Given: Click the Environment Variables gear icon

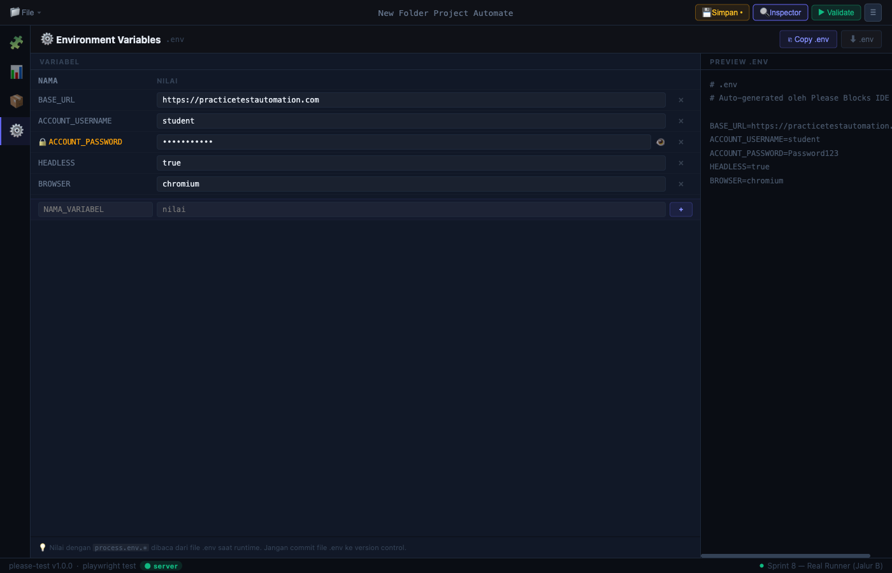Looking at the screenshot, I should pyautogui.click(x=47, y=39).
